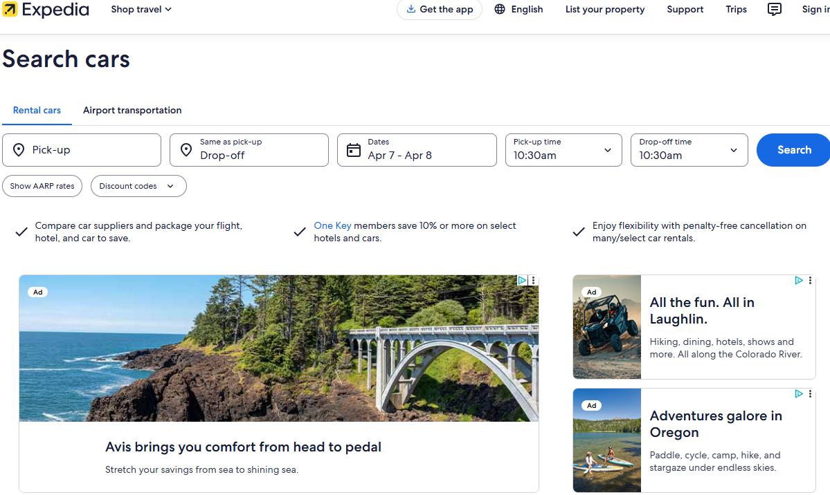The image size is (830, 495).
Task: Click the download icon in Get the app
Action: point(411,10)
